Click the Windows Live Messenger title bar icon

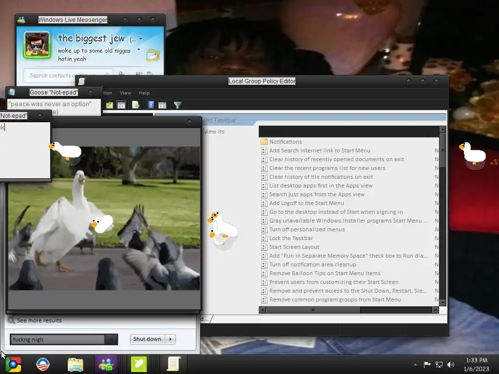(21, 20)
